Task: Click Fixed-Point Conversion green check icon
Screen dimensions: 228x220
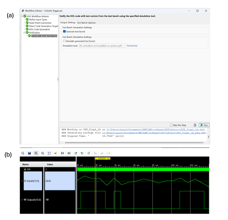Action: tap(27, 23)
